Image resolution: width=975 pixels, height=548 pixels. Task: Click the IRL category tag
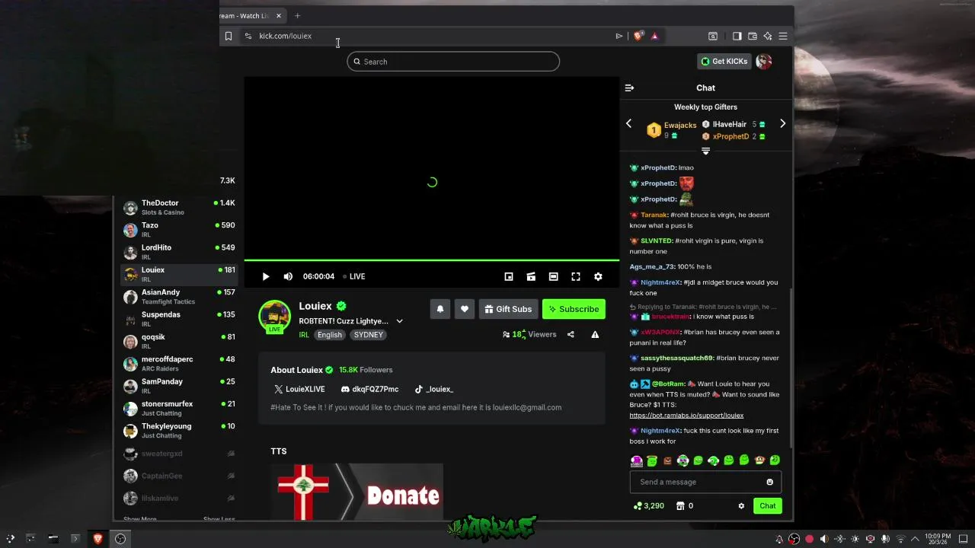304,335
